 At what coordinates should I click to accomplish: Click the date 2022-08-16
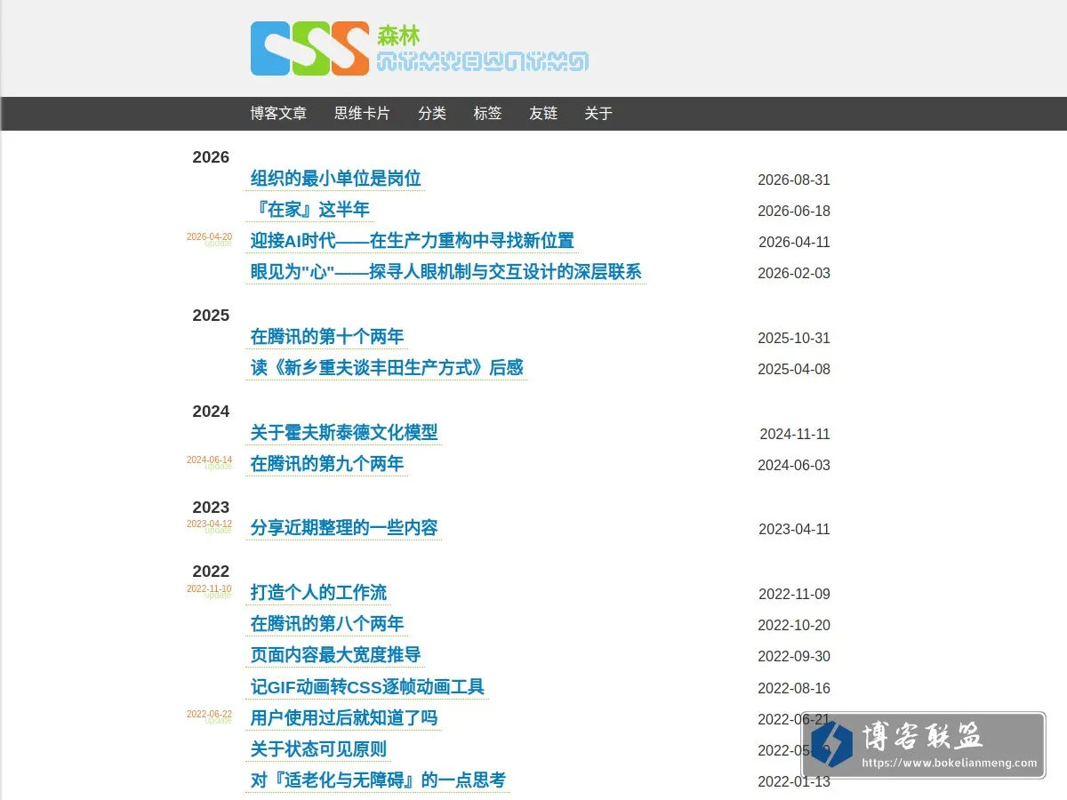pos(794,688)
